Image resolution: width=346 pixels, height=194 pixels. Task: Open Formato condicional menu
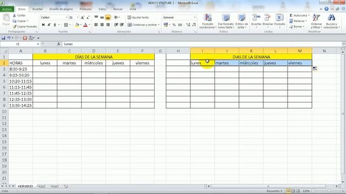[208, 21]
